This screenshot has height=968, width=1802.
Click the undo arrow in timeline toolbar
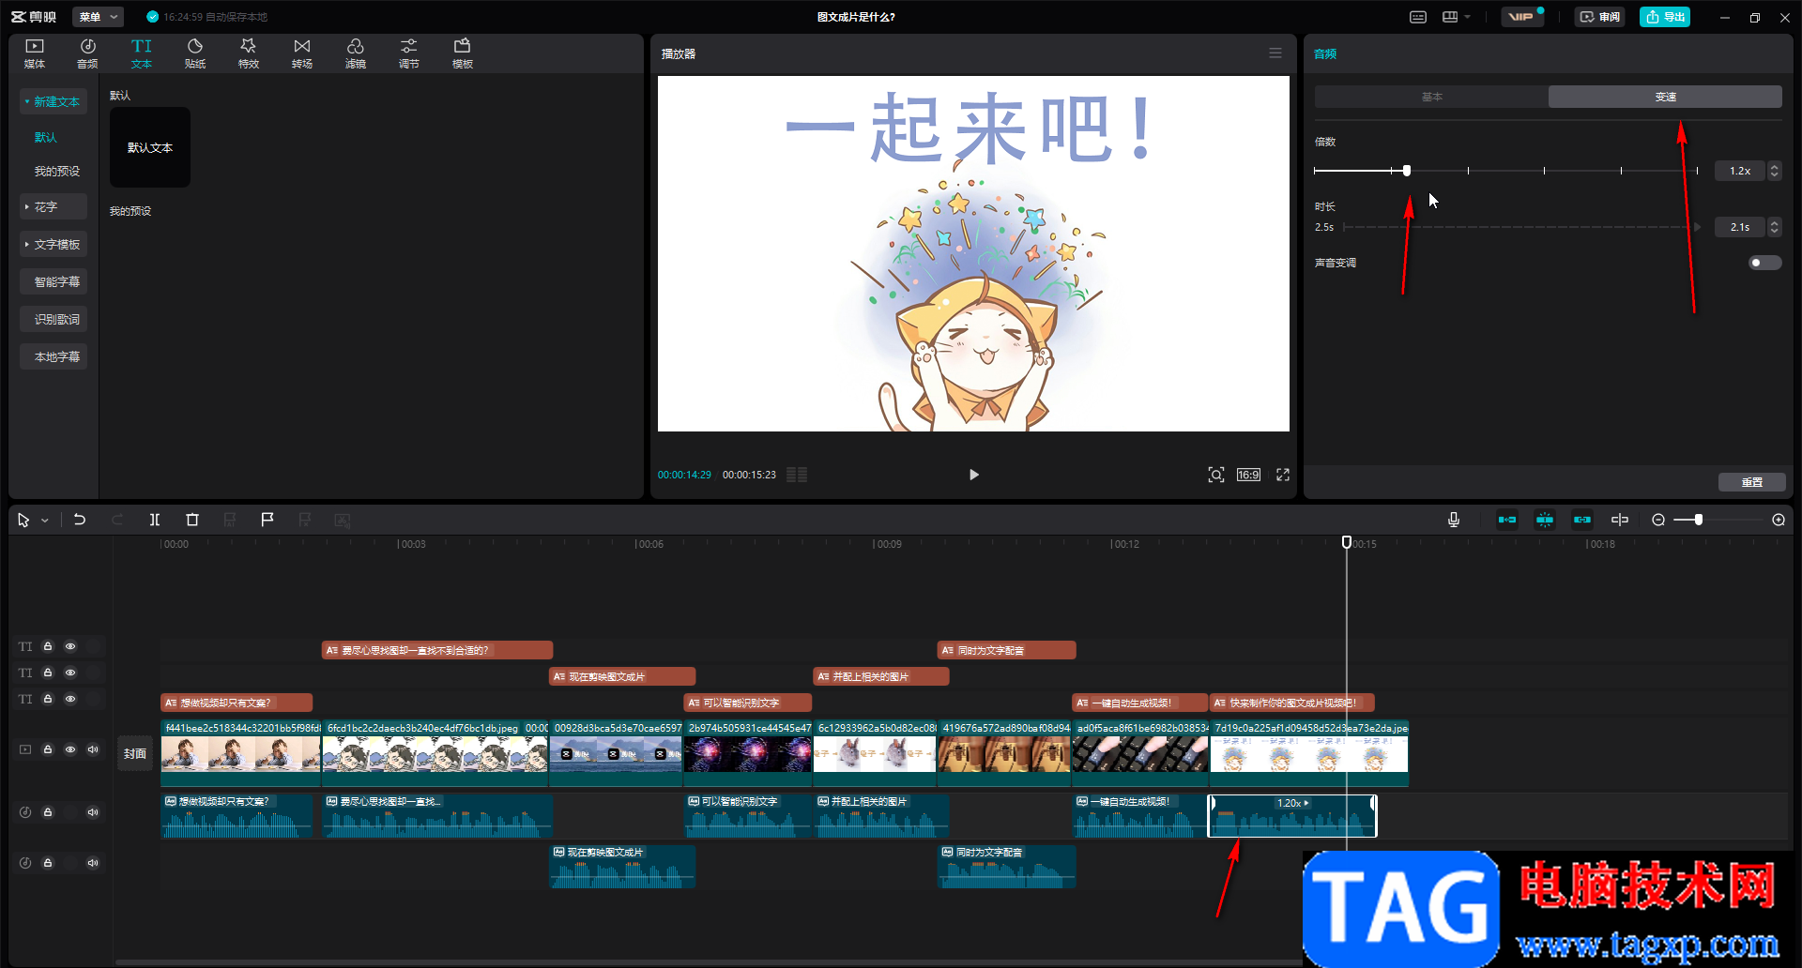(80, 520)
